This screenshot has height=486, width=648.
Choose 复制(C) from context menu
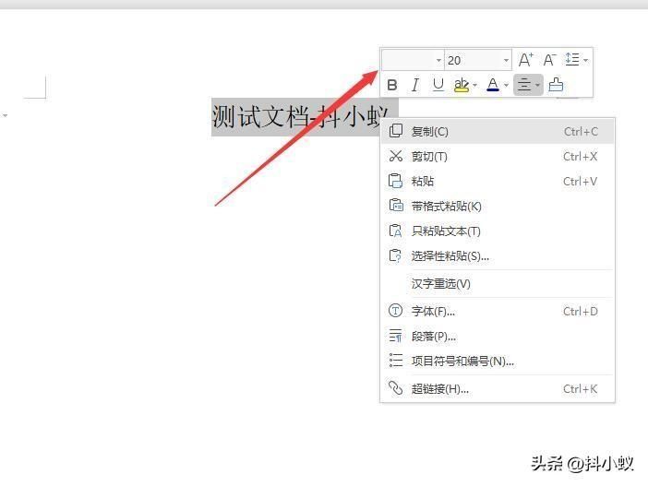498,131
